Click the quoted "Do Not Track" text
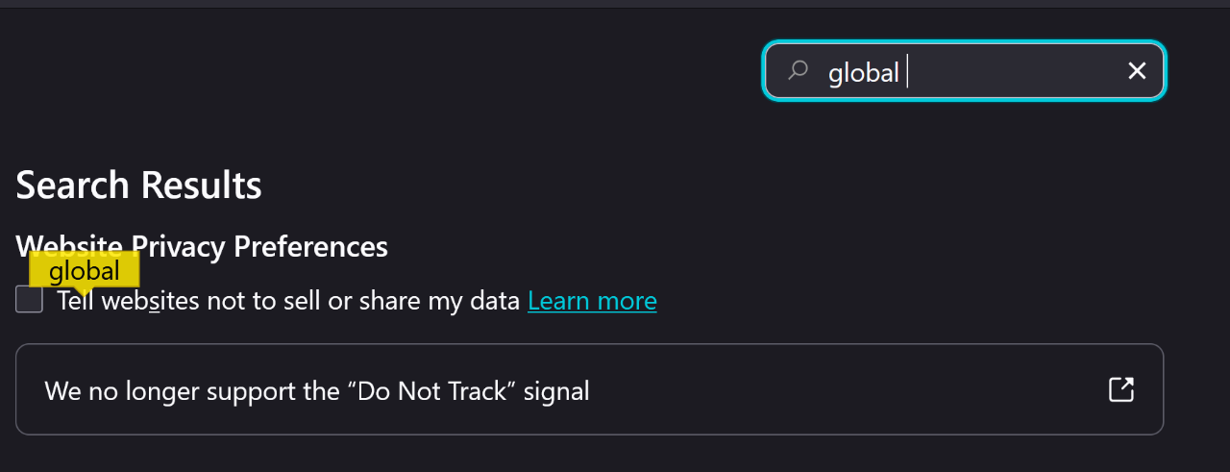This screenshot has height=472, width=1230. coord(430,391)
